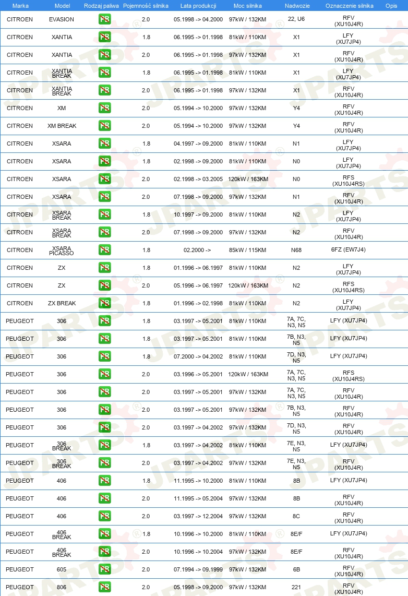Click the N68 body code cell
The image size is (408, 596).
[x=296, y=250]
